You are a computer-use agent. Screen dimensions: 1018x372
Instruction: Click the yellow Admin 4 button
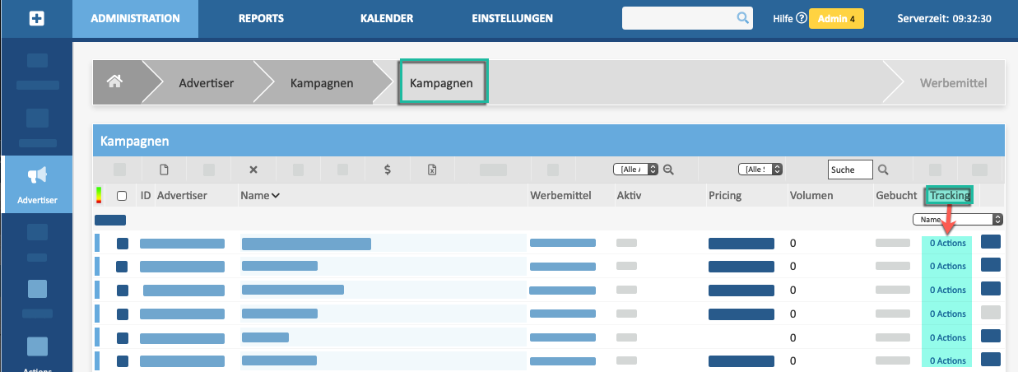click(x=836, y=18)
